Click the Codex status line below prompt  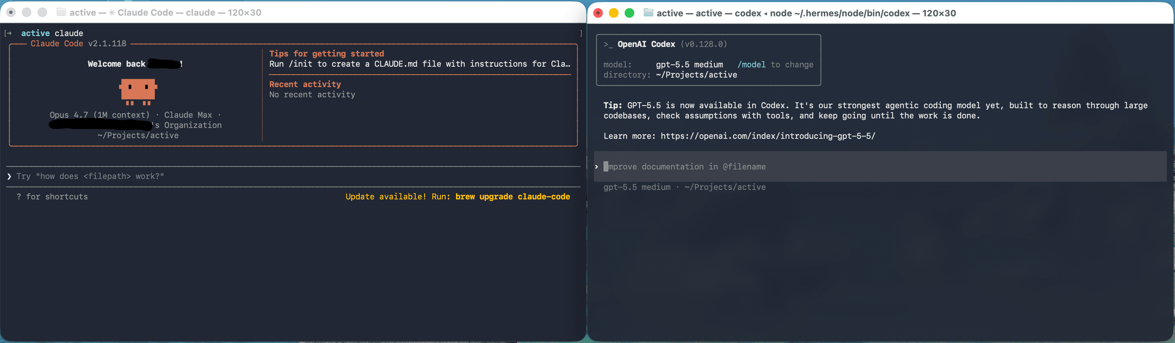(684, 187)
